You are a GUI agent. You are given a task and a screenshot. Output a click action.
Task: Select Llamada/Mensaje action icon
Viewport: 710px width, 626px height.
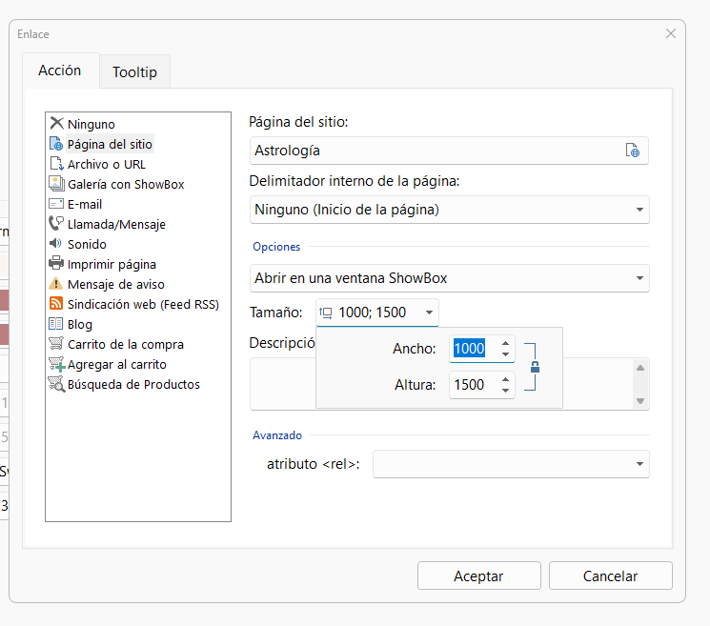click(x=57, y=224)
